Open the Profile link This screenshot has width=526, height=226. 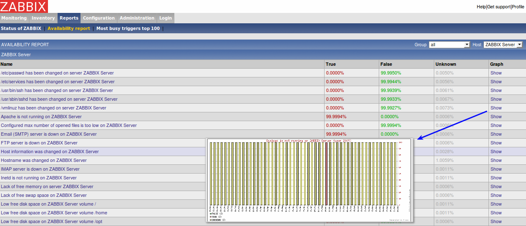click(x=518, y=7)
